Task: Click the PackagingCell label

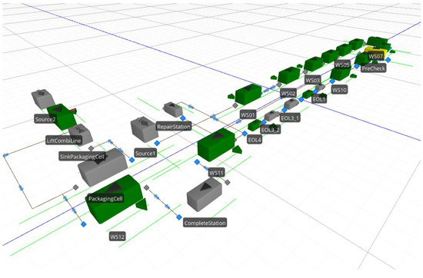Action: point(105,199)
